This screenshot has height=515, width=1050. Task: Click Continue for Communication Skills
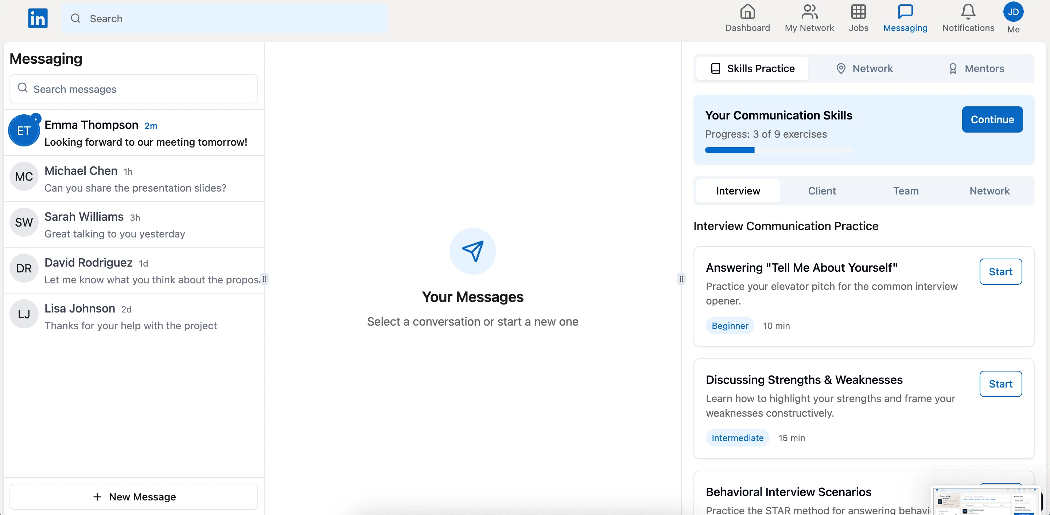tap(992, 119)
